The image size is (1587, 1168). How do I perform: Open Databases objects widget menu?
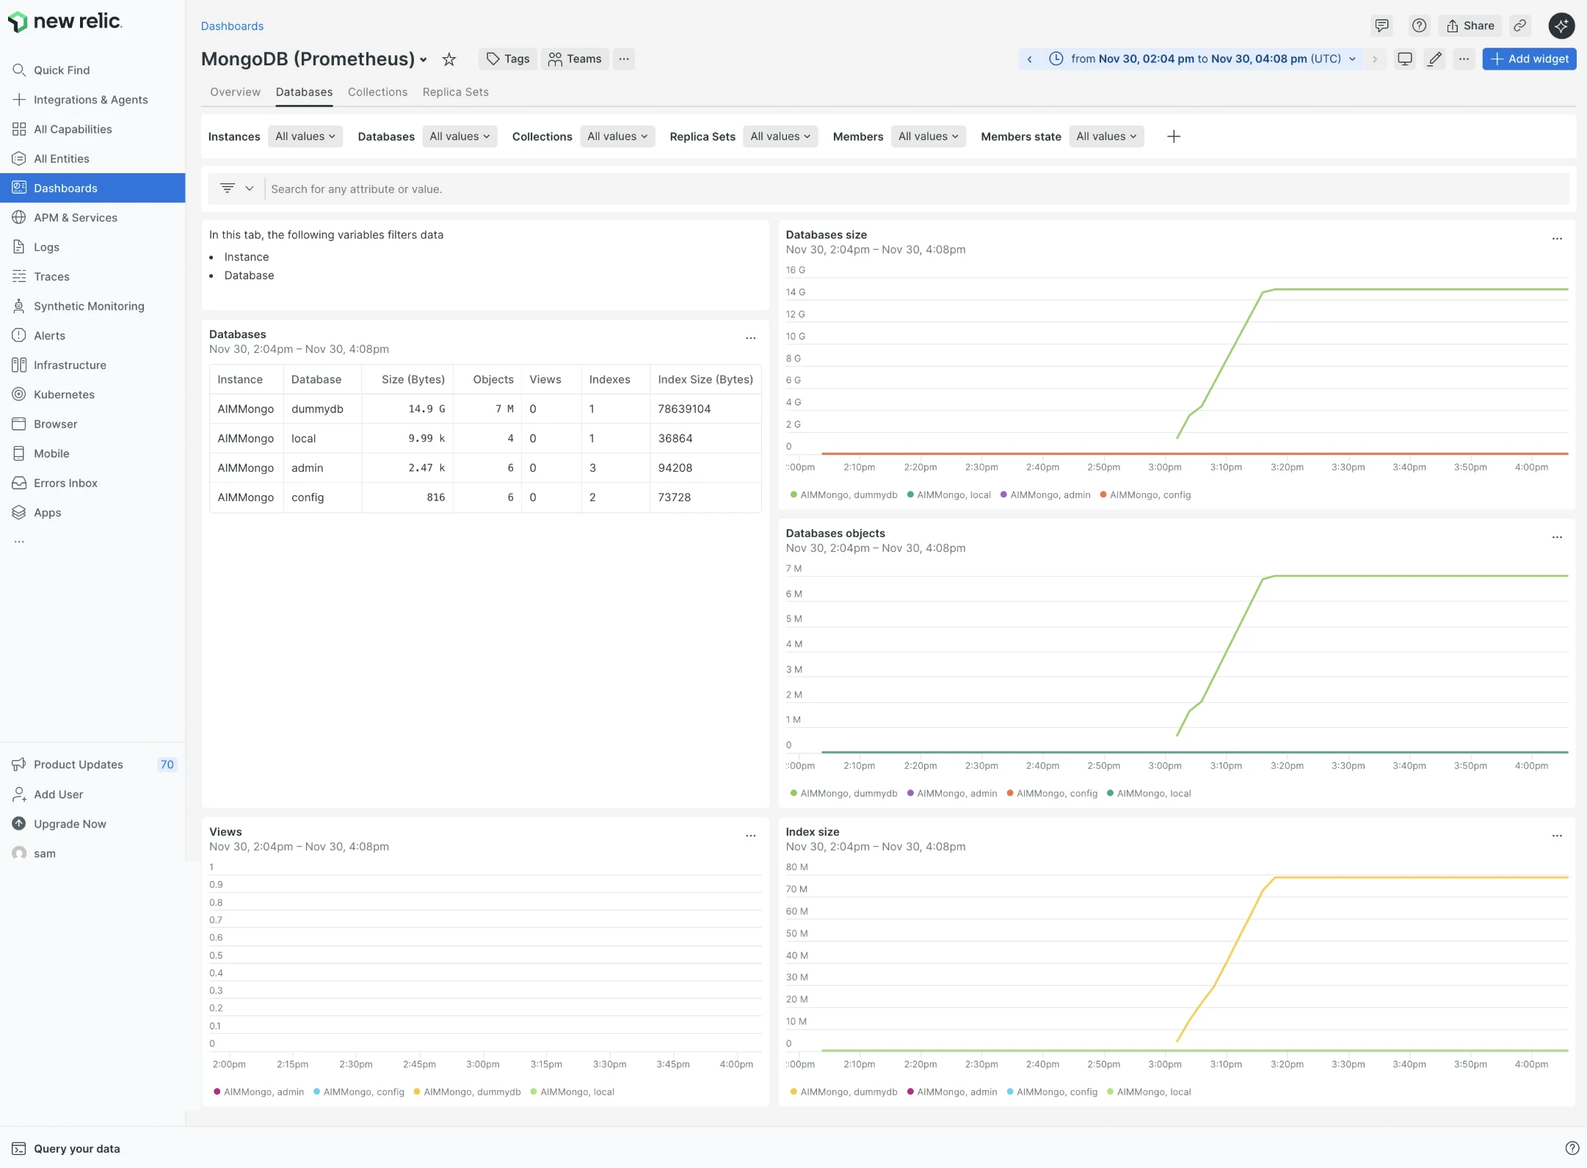click(1557, 537)
